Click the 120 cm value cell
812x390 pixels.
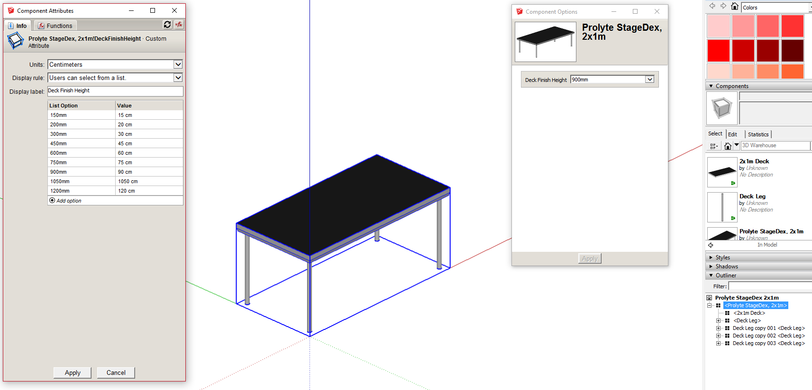coord(149,191)
